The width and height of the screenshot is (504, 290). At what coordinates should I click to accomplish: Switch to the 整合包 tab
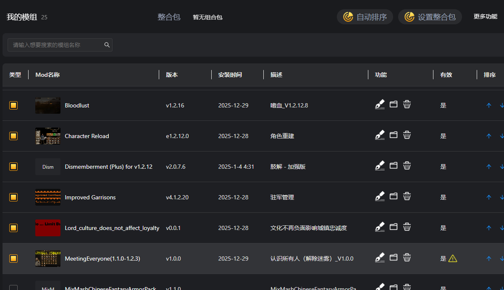pyautogui.click(x=169, y=17)
